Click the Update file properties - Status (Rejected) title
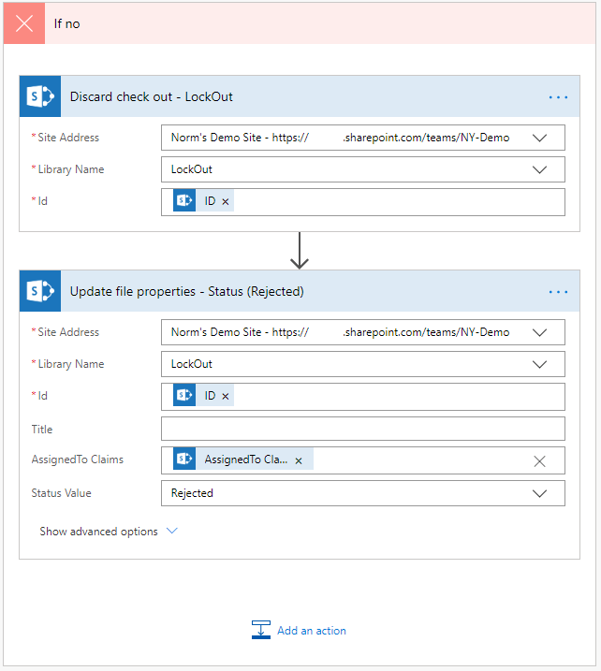Screen dimensions: 601x671 tap(187, 292)
